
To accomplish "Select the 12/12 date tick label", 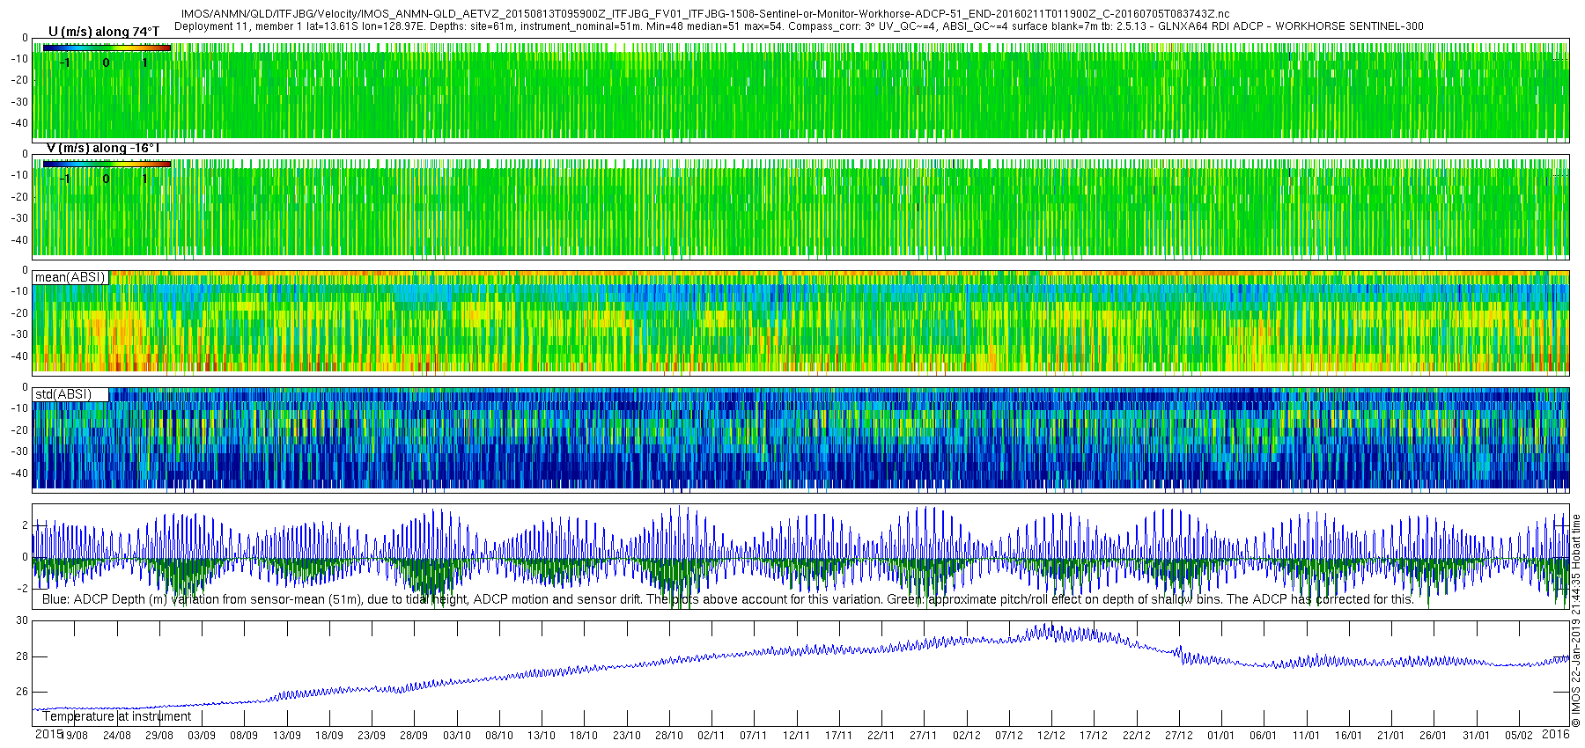I will tap(1051, 736).
